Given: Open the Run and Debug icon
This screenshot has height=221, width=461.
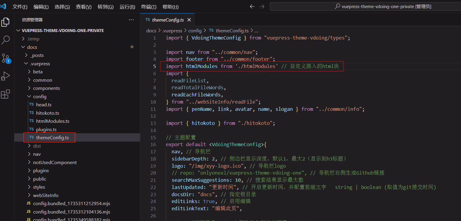Looking at the screenshot, I should point(5,76).
